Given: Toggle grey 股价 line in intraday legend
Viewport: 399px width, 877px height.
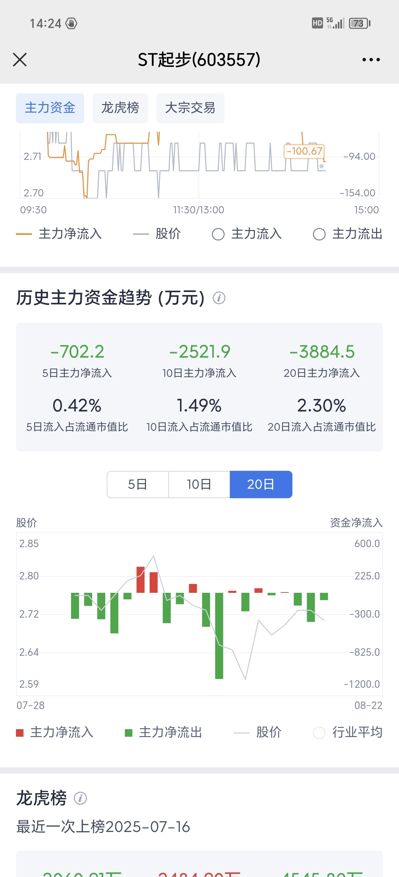Looking at the screenshot, I should pyautogui.click(x=157, y=234).
